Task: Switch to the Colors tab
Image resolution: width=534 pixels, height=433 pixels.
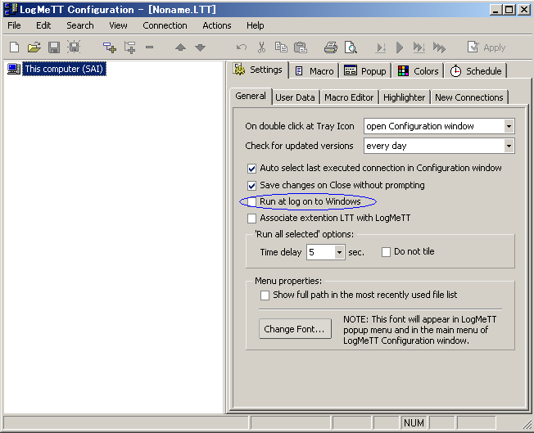Action: coord(419,71)
